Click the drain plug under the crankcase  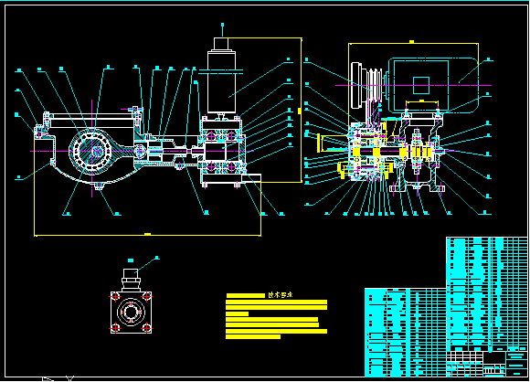(x=99, y=186)
